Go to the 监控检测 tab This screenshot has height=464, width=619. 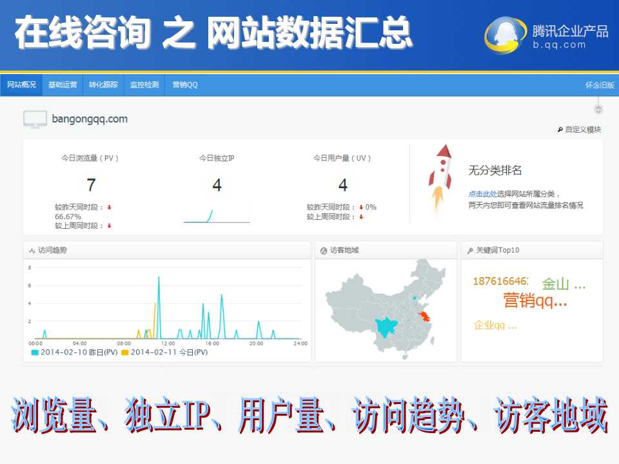(x=144, y=85)
